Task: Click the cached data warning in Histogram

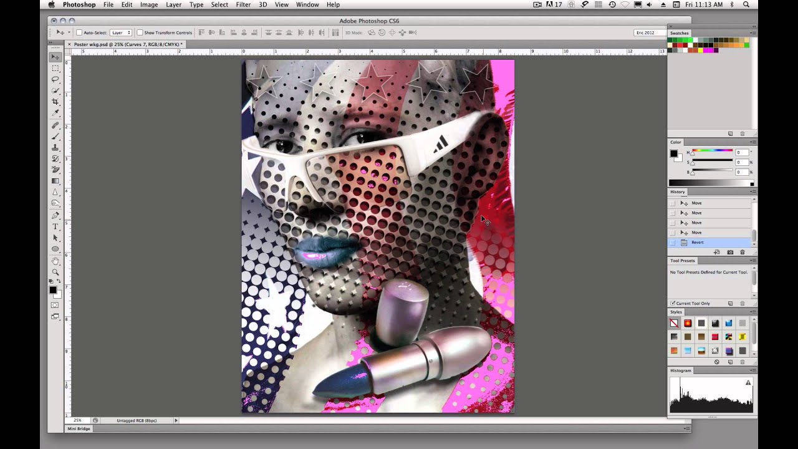Action: 748,382
